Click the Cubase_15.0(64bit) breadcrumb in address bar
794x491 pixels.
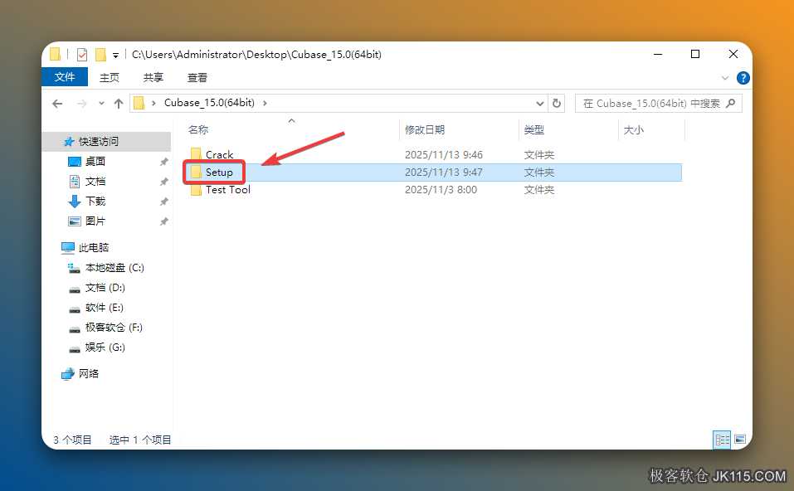(x=209, y=103)
